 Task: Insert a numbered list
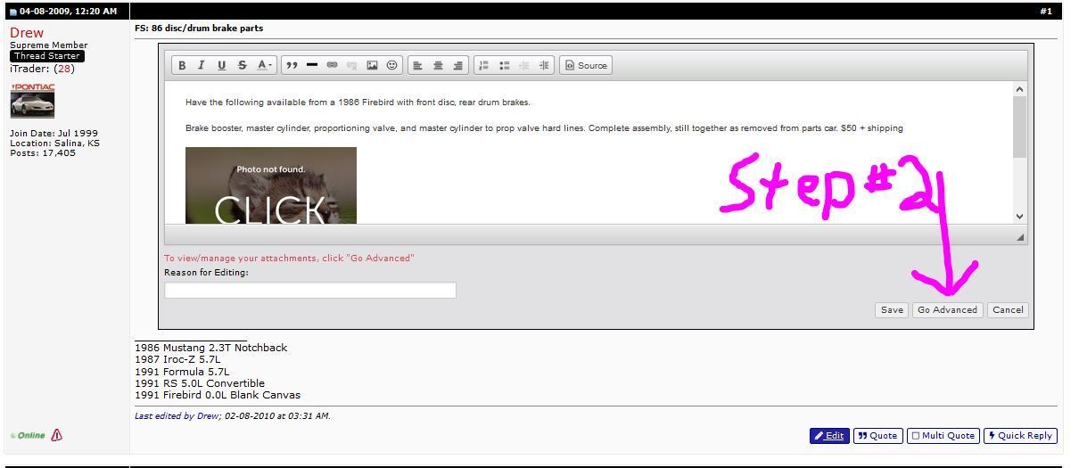[x=483, y=65]
